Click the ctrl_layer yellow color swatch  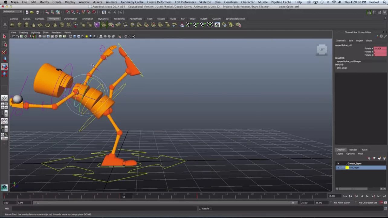(347, 168)
